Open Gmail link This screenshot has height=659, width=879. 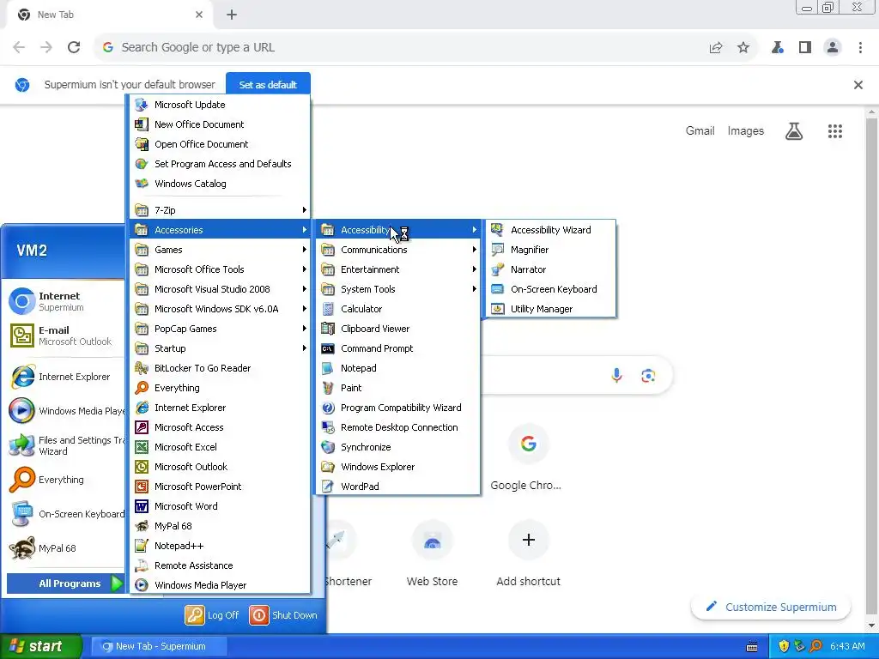700,130
